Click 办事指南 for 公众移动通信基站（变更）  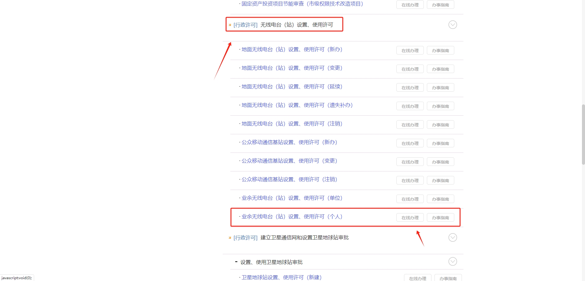click(x=440, y=162)
